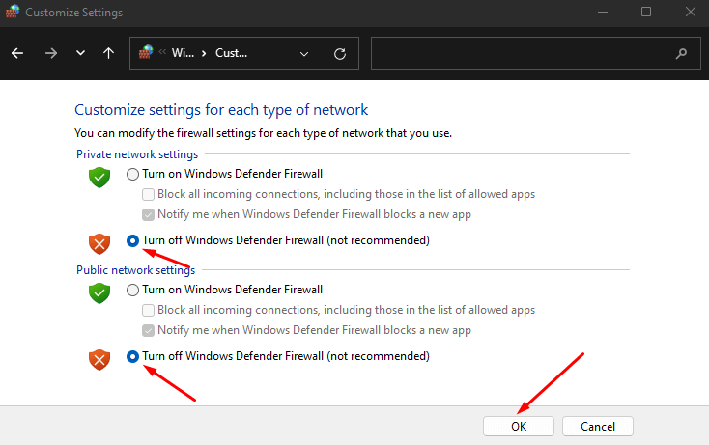Turn off firewall for Public network

(x=132, y=356)
